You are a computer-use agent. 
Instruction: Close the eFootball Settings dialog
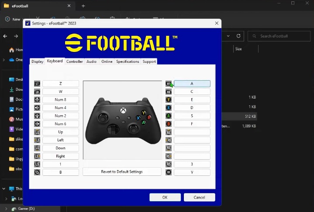click(x=217, y=23)
